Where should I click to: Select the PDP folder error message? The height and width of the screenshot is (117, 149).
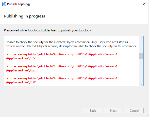point(61,80)
